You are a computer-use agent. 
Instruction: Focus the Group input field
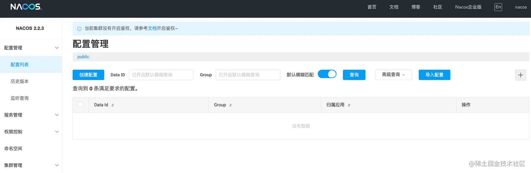tap(248, 75)
